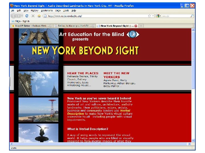Open the View menu
This screenshot has width=205, height=153.
26,10
